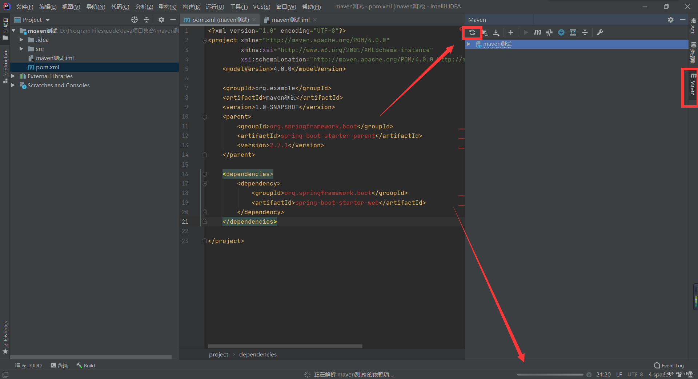Viewport: 698px width, 379px height.
Task: Open the 导航(N) menu
Action: [x=96, y=7]
